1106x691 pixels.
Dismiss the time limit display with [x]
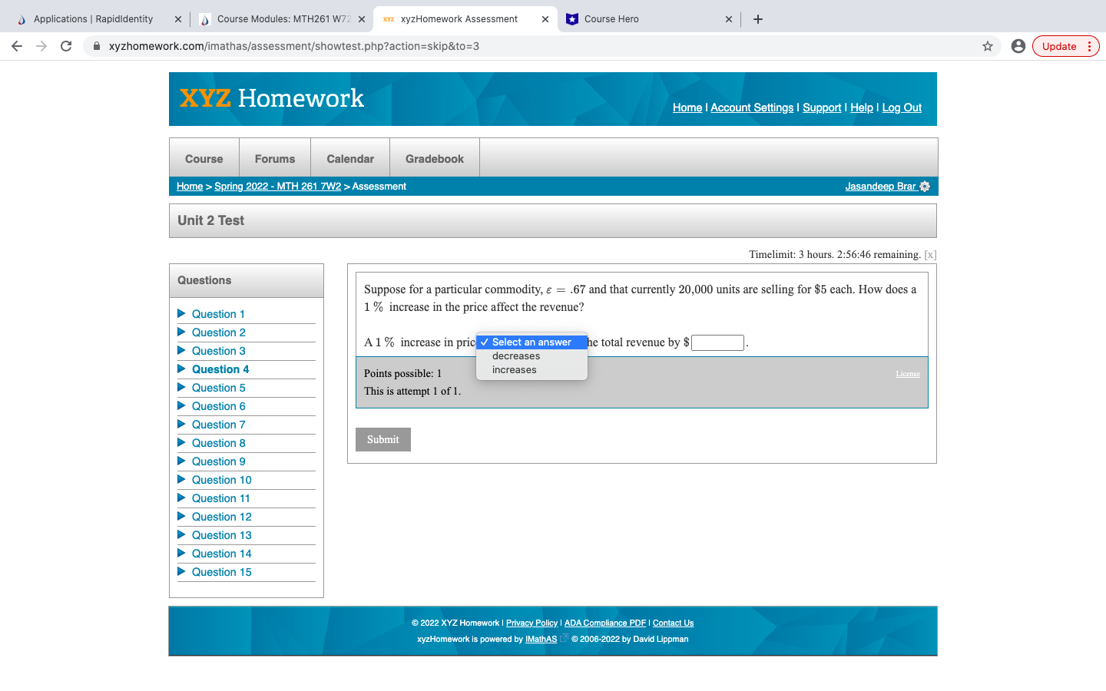coord(929,254)
